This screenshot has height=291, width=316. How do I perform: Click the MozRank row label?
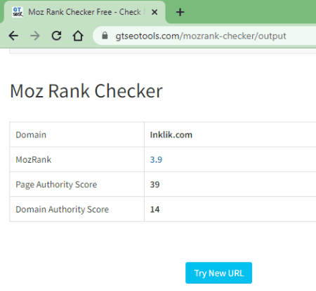[x=34, y=160]
